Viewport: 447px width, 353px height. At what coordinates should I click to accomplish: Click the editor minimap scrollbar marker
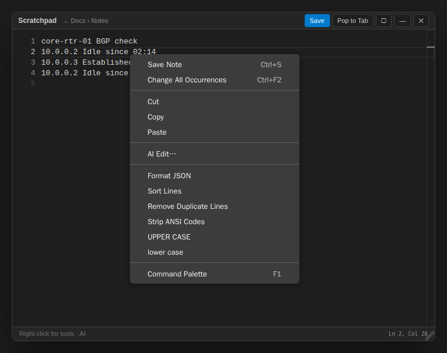click(x=431, y=47)
